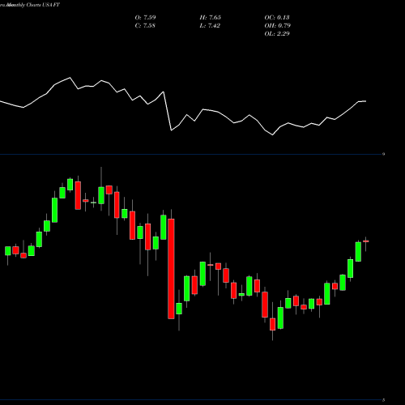Select the 'OL: 2.29' value

pos(277,33)
